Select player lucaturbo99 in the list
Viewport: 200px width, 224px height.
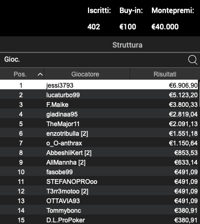click(99, 95)
